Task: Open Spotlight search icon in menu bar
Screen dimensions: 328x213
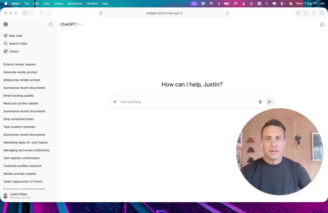Action: pyautogui.click(x=267, y=4)
